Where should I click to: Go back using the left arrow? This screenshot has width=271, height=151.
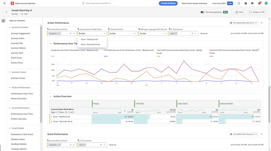[7, 12]
